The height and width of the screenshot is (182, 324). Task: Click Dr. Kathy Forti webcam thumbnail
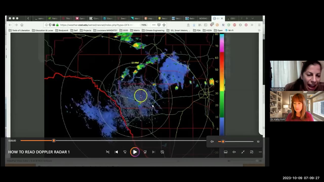(x=297, y=106)
